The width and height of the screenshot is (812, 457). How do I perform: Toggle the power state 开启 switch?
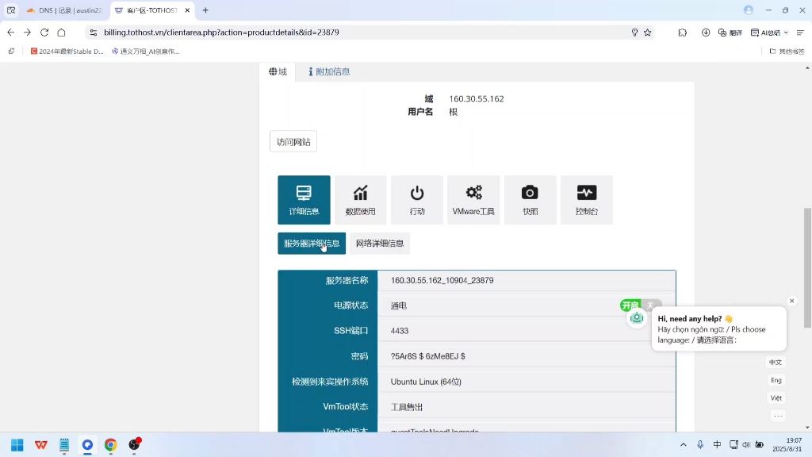coord(641,305)
